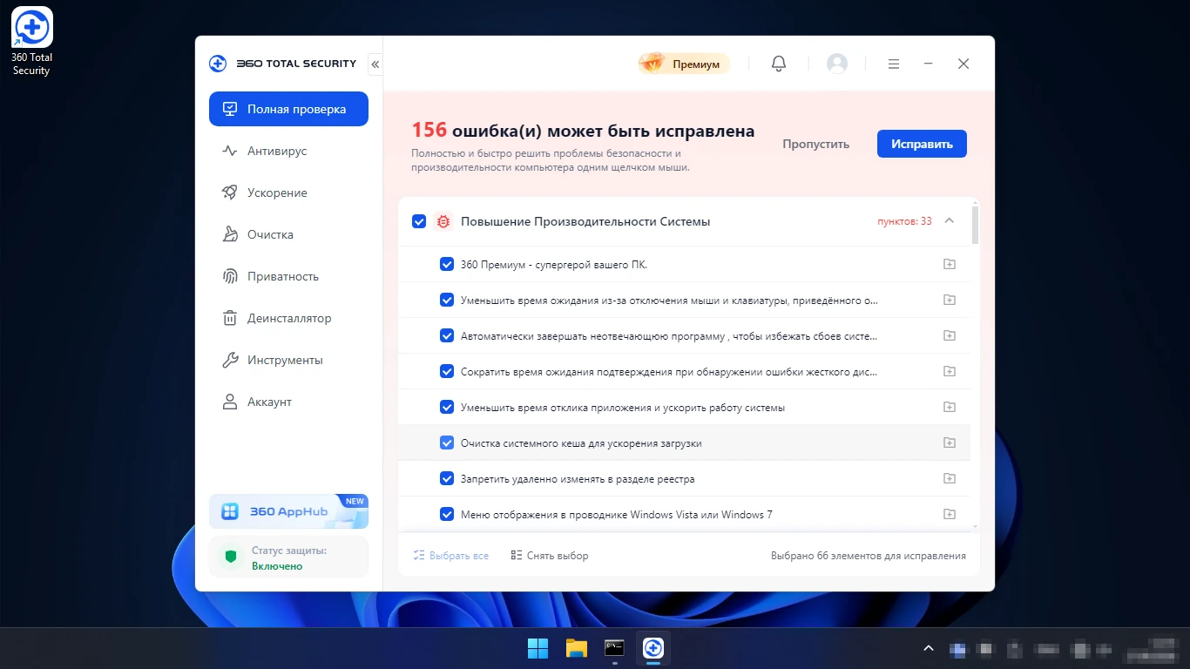Click Выбрать все link
1190x669 pixels.
tap(450, 556)
